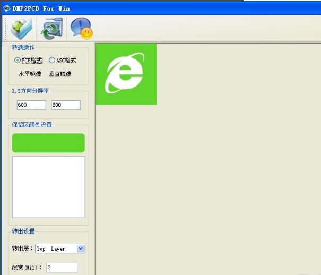Click the white color list box
The height and width of the screenshot is (275, 321).
coord(48,187)
